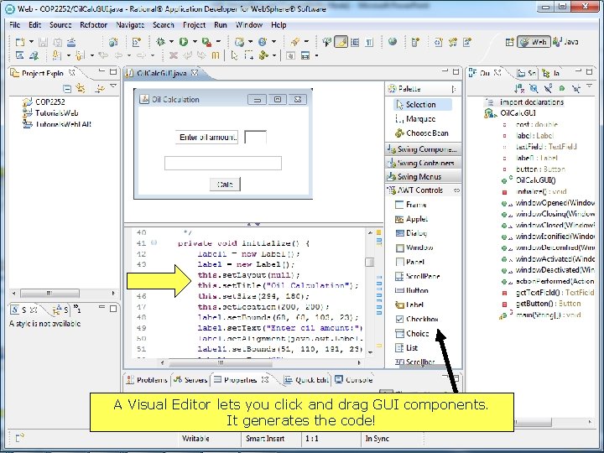The height and width of the screenshot is (453, 604).
Task: Click the editor vertical scrollbar thumb
Action: pyautogui.click(x=369, y=262)
